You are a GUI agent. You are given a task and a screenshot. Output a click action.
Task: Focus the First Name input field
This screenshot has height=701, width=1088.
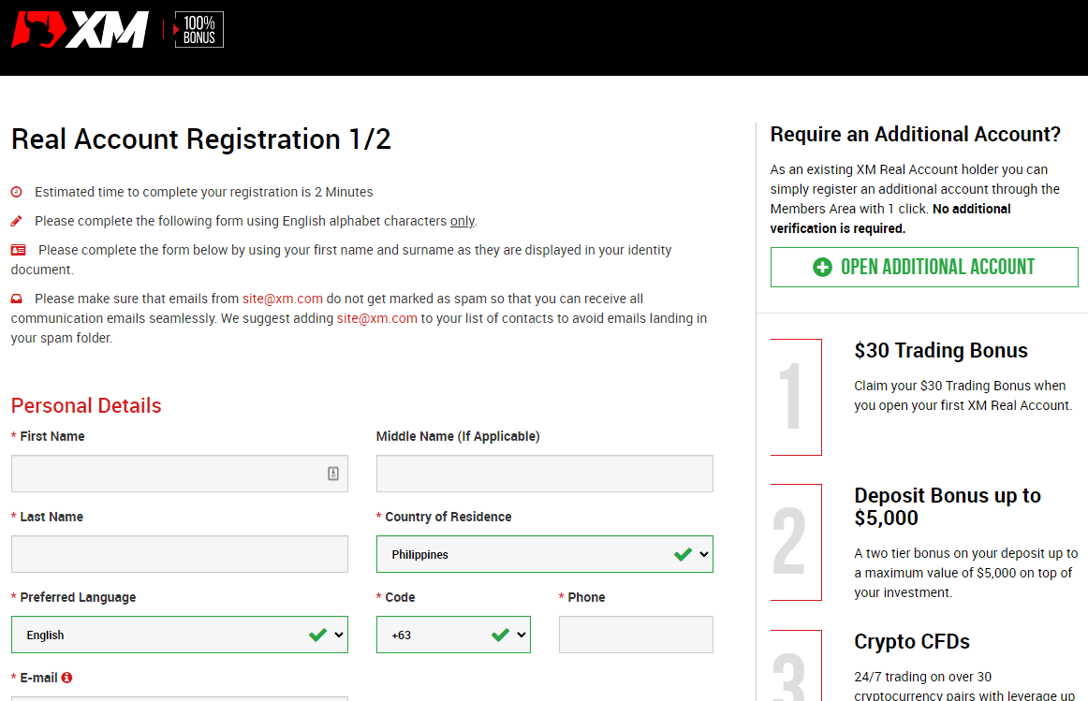(x=169, y=474)
